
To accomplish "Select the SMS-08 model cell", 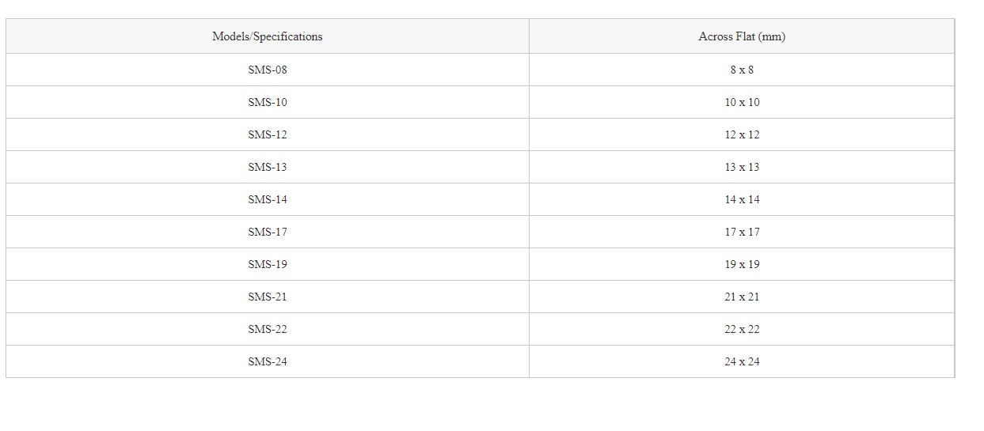I will pyautogui.click(x=268, y=70).
